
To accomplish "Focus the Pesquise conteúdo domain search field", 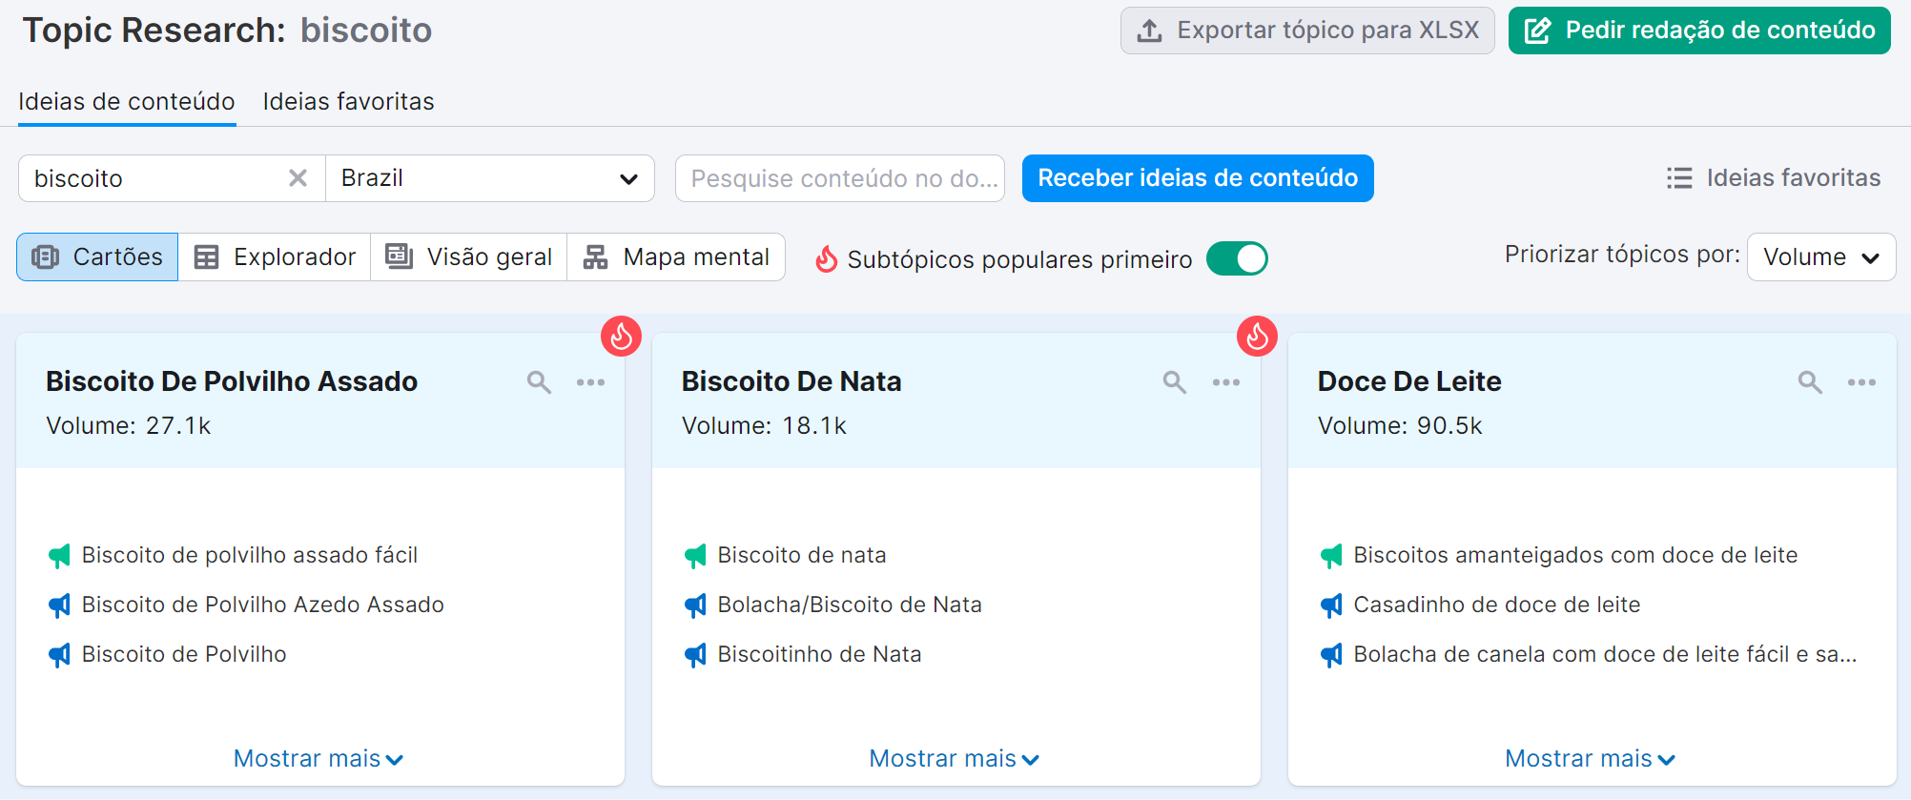I will tap(839, 178).
